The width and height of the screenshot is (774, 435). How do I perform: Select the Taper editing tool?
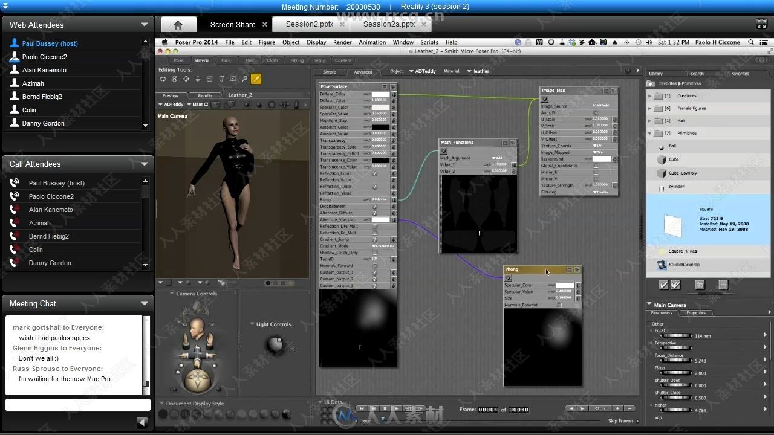coord(221,79)
